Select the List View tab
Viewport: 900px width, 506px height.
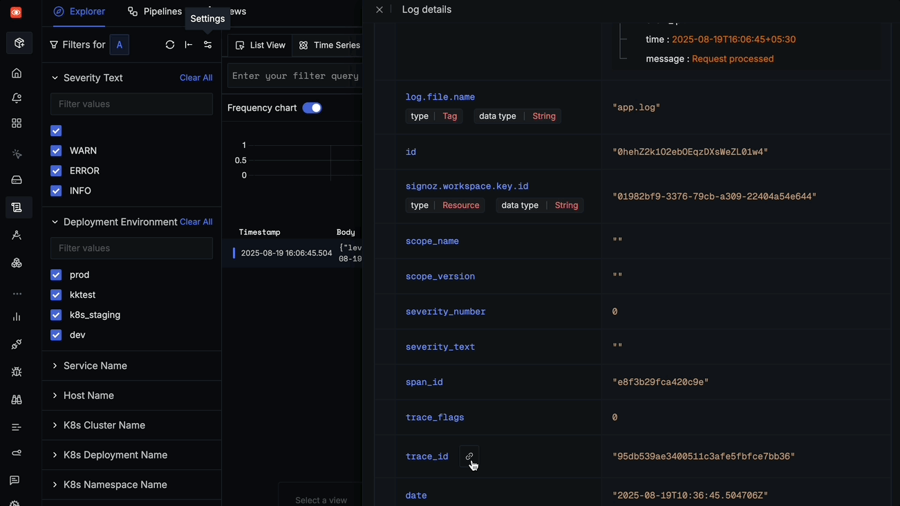click(x=260, y=45)
